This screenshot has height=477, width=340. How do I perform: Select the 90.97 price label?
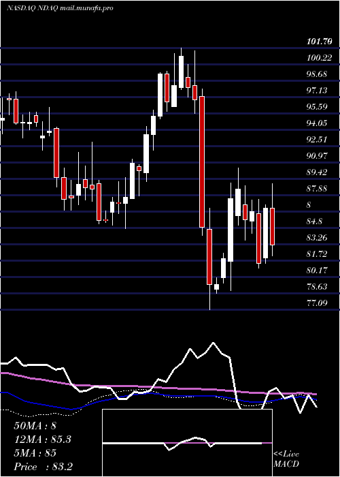click(317, 156)
